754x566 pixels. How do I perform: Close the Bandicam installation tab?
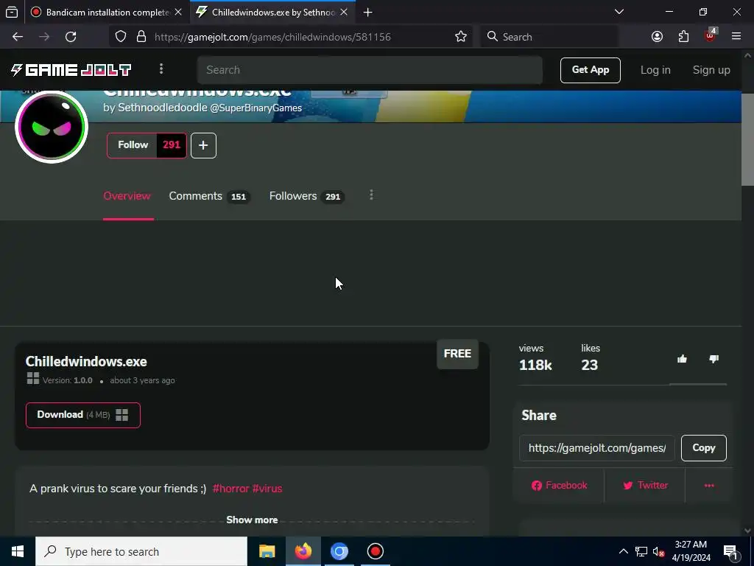178,12
